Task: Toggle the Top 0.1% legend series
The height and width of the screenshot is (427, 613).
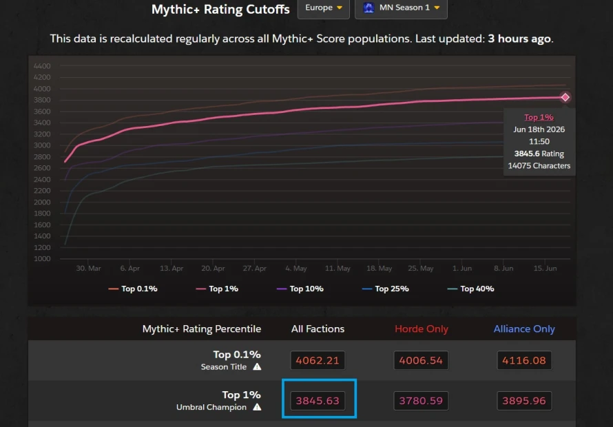Action: pyautogui.click(x=133, y=289)
